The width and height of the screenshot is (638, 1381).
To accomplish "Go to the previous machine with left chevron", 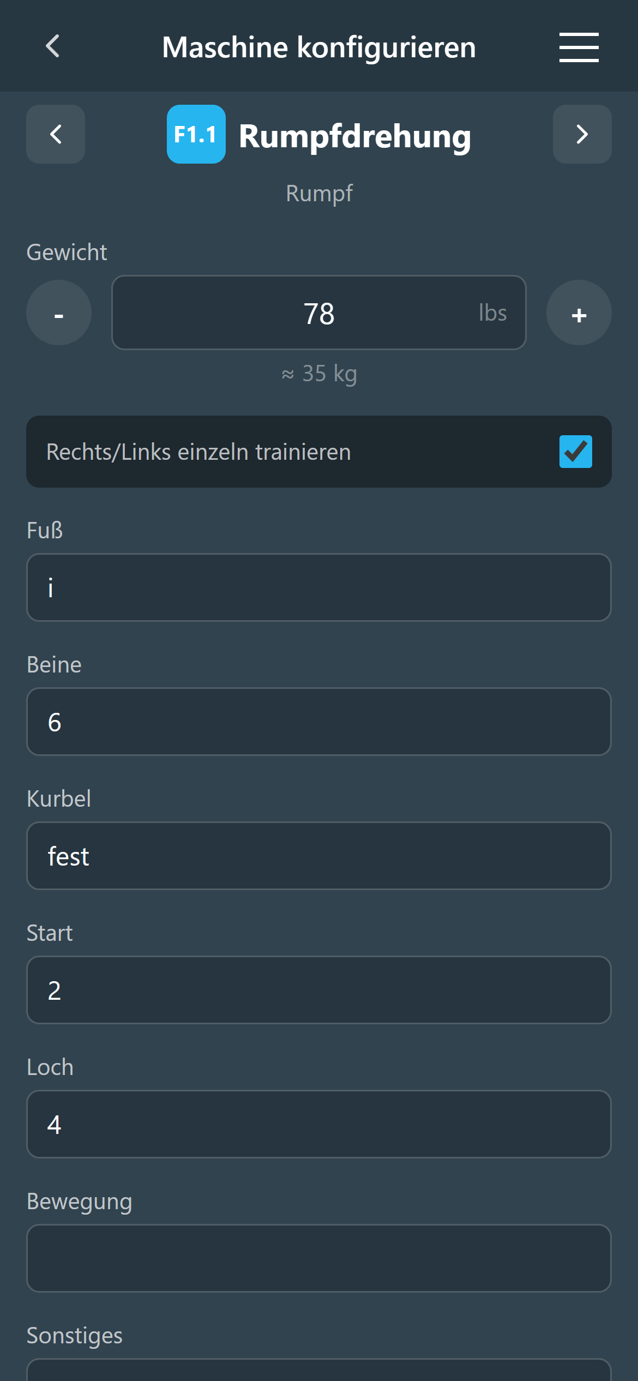I will click(x=55, y=134).
